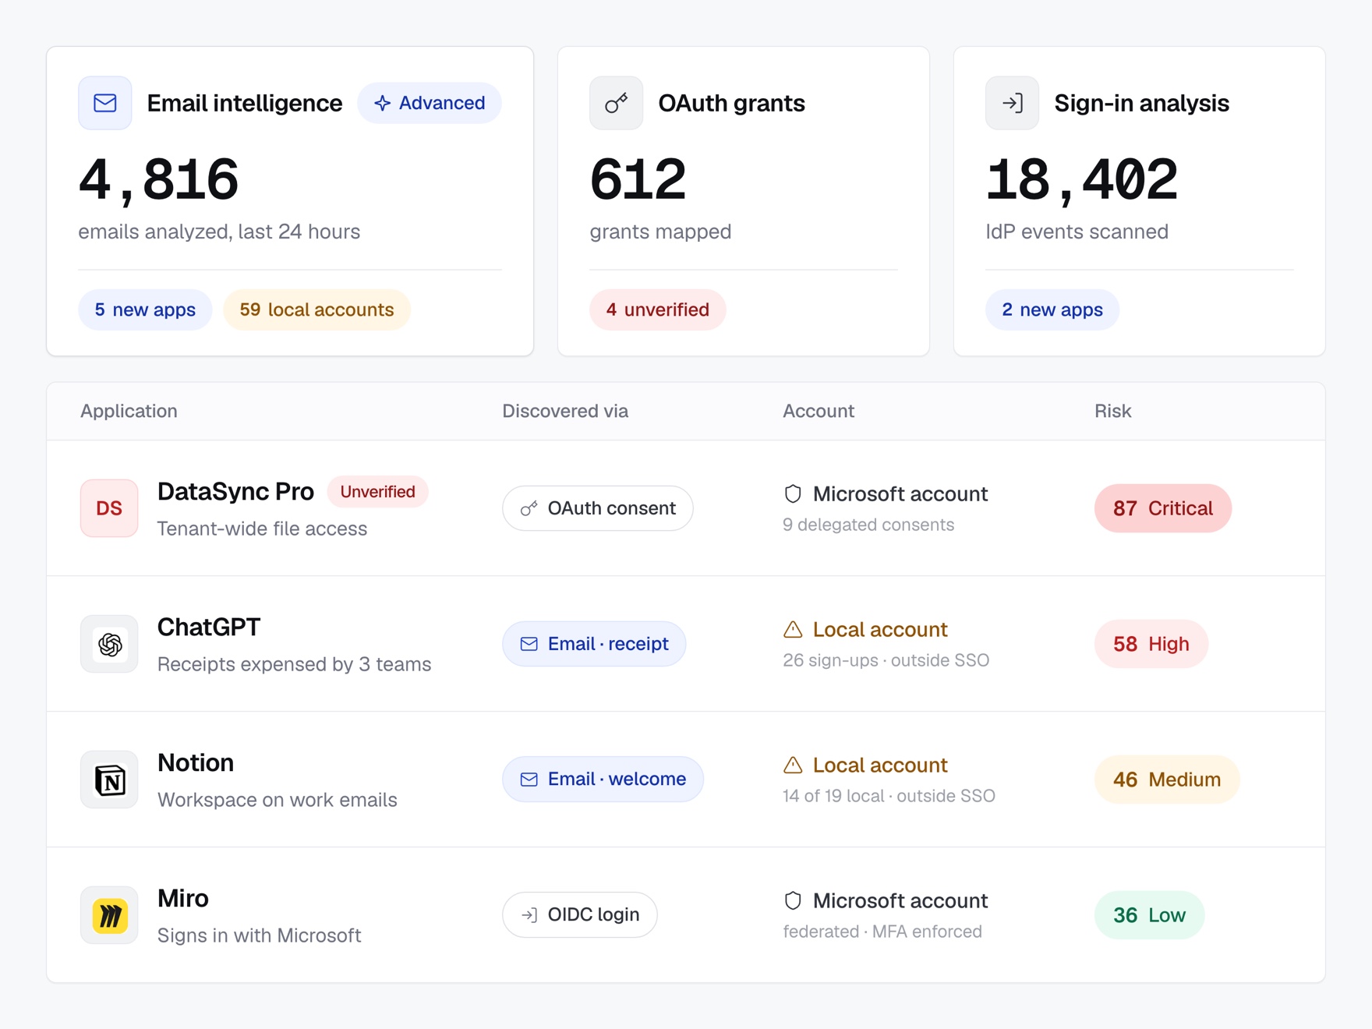1372x1029 pixels.
Task: Click 'Workspace on work emails' description
Action: (x=278, y=800)
